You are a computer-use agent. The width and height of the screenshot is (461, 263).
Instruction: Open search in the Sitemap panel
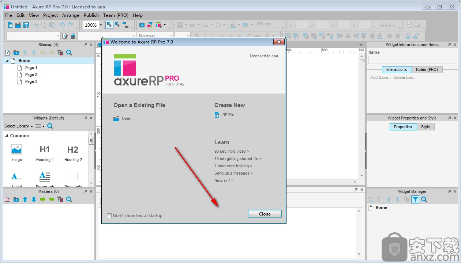coord(69,53)
